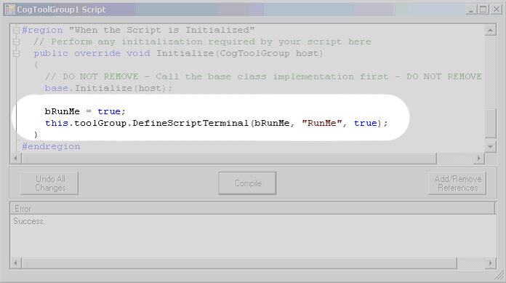The width and height of the screenshot is (506, 283).
Task: Click the DefineScriptTerminal code line
Action: click(216, 123)
